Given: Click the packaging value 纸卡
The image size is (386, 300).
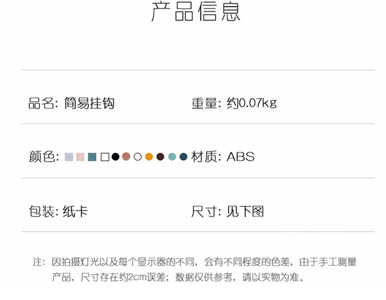Looking at the screenshot, I should pos(75,211).
